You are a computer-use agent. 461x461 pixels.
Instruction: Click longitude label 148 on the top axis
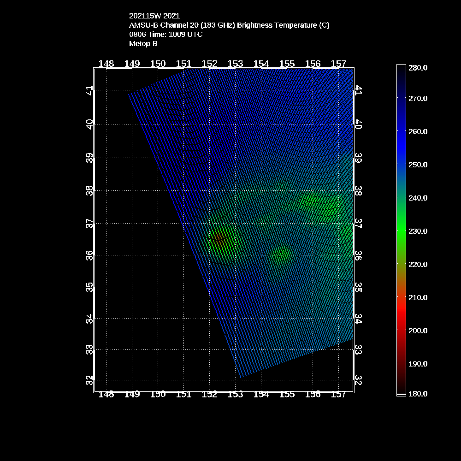pos(106,64)
